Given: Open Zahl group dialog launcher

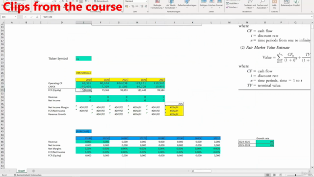Looking at the screenshot, I should click(148, 12).
